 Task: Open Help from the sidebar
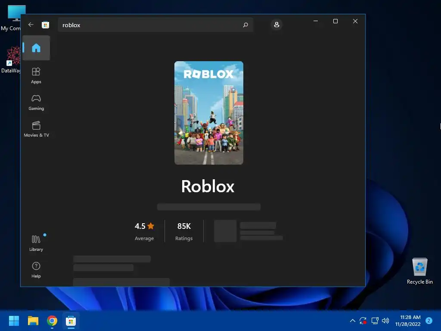coord(36,270)
